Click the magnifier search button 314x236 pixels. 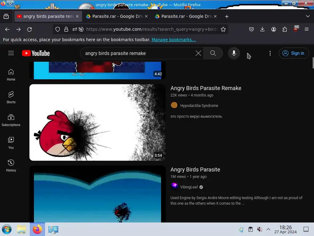coord(213,53)
